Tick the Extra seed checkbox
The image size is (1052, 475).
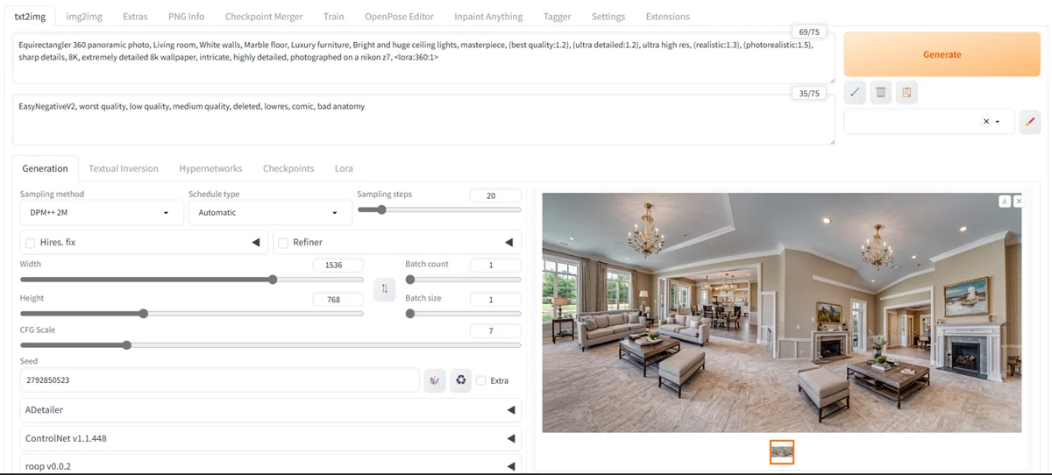tap(481, 380)
